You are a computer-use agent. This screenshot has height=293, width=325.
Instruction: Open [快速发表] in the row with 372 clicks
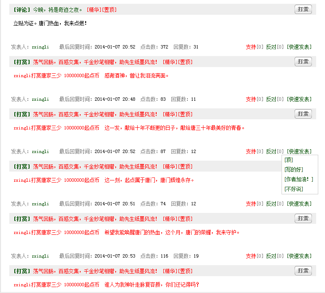[299, 47]
